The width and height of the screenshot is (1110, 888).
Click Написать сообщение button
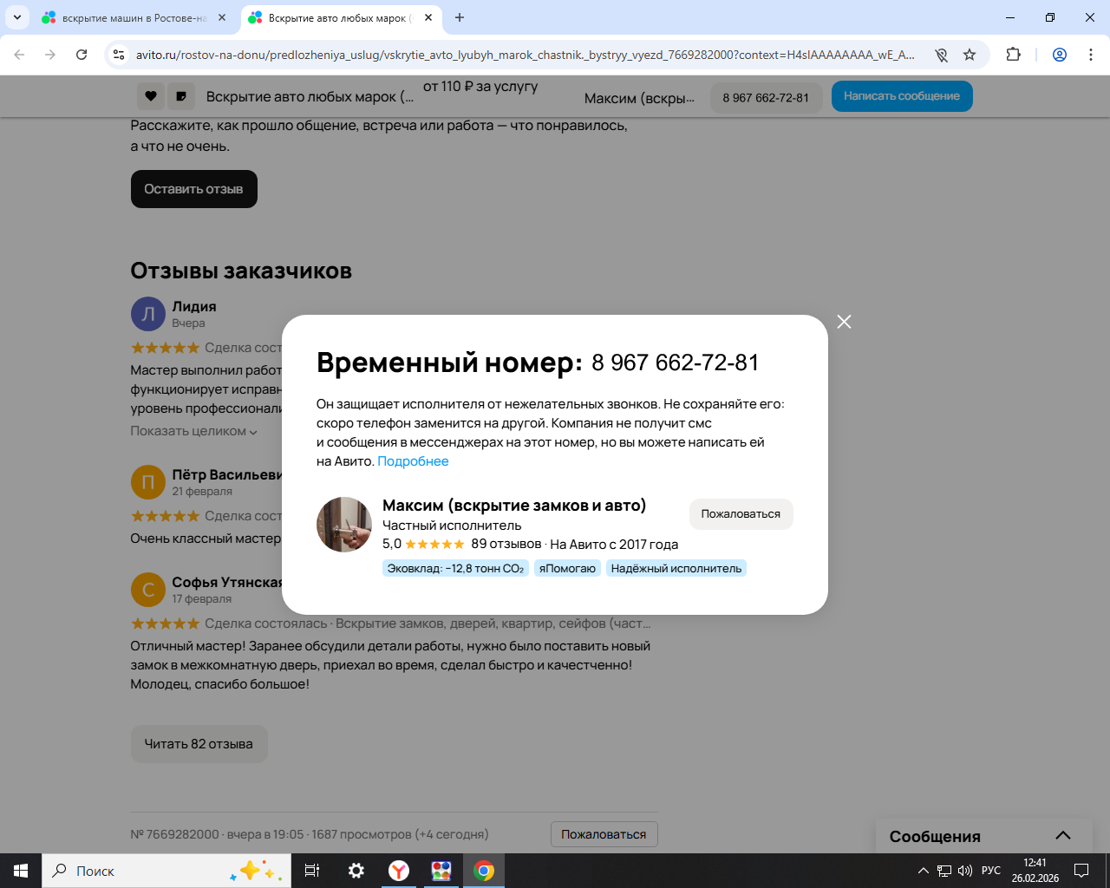pyautogui.click(x=902, y=96)
